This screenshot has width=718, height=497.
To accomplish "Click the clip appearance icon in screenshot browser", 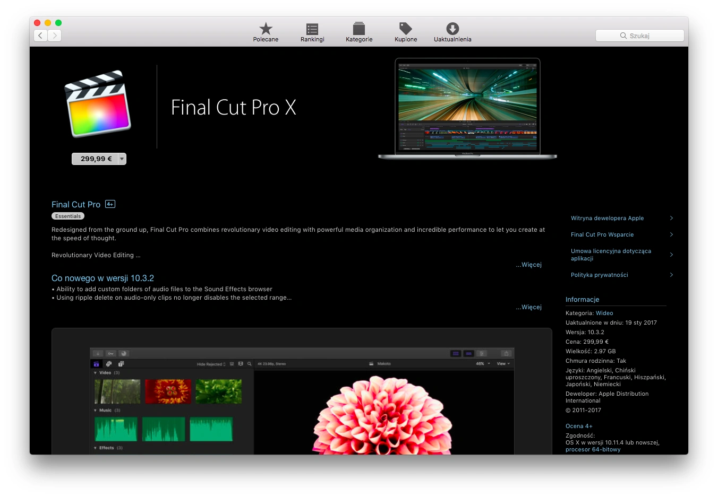I will click(232, 364).
